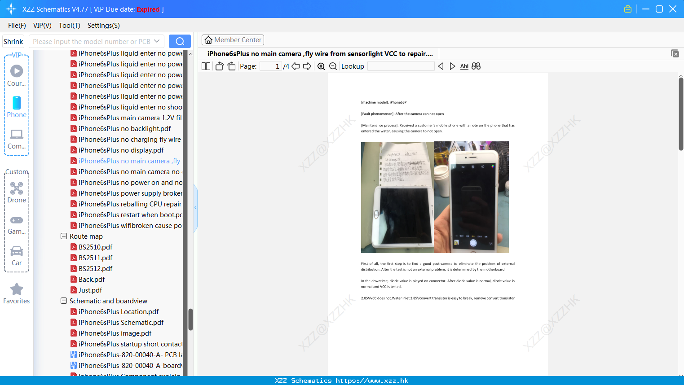
Task: Open Favorites star icon
Action: 17,289
